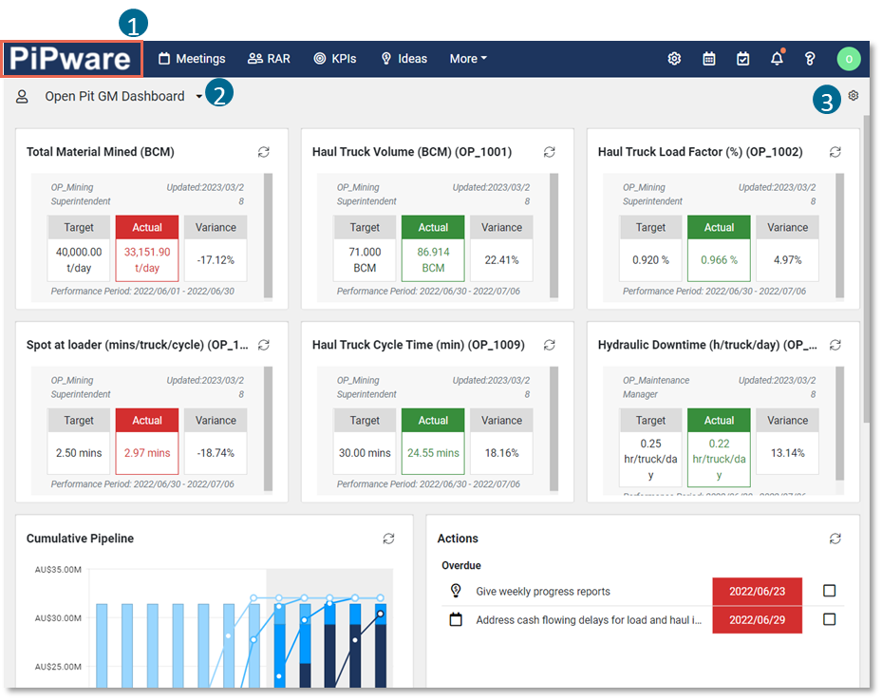This screenshot has width=882, height=700.
Task: Click the main page vertical scrollbar
Action: (x=866, y=269)
